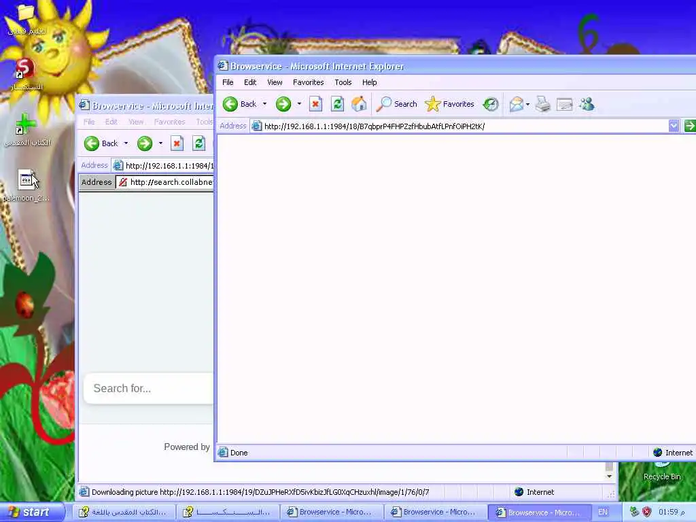
Task: Click the Forward arrow in the background Browservice window
Action: [145, 143]
